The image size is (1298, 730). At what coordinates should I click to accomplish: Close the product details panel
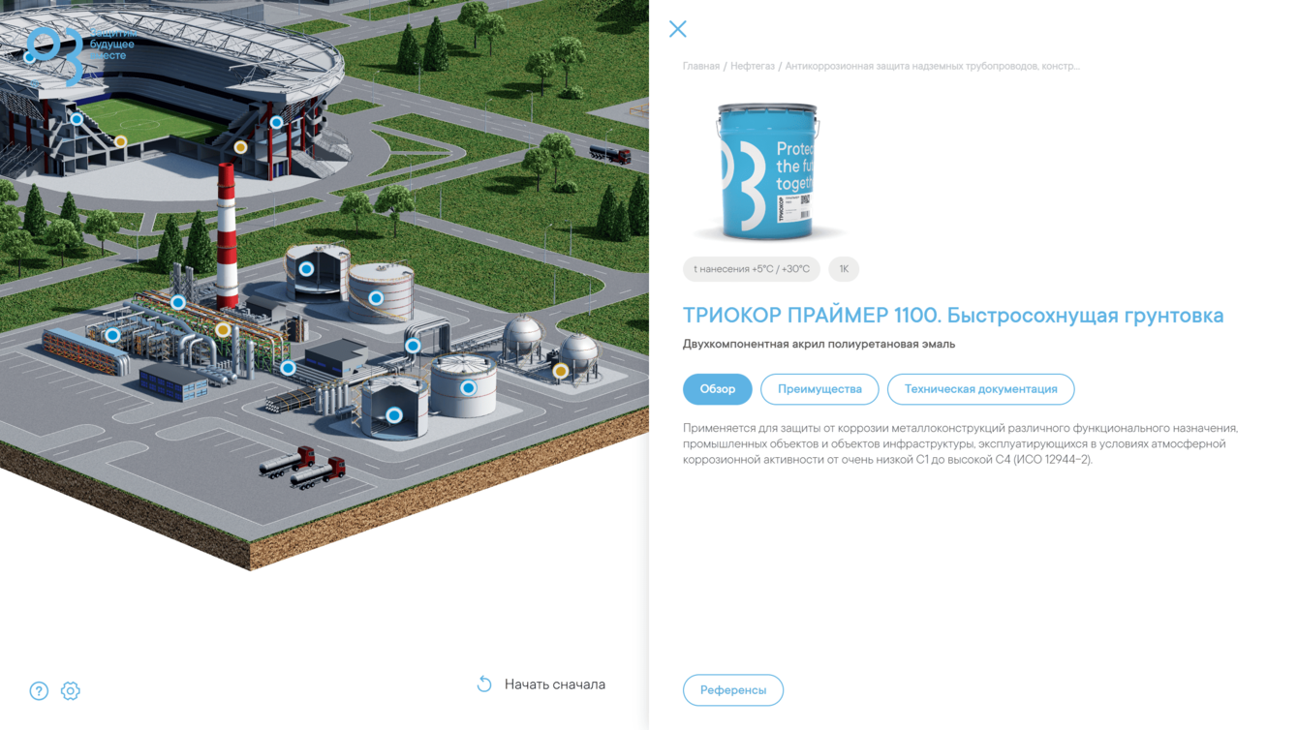point(678,29)
